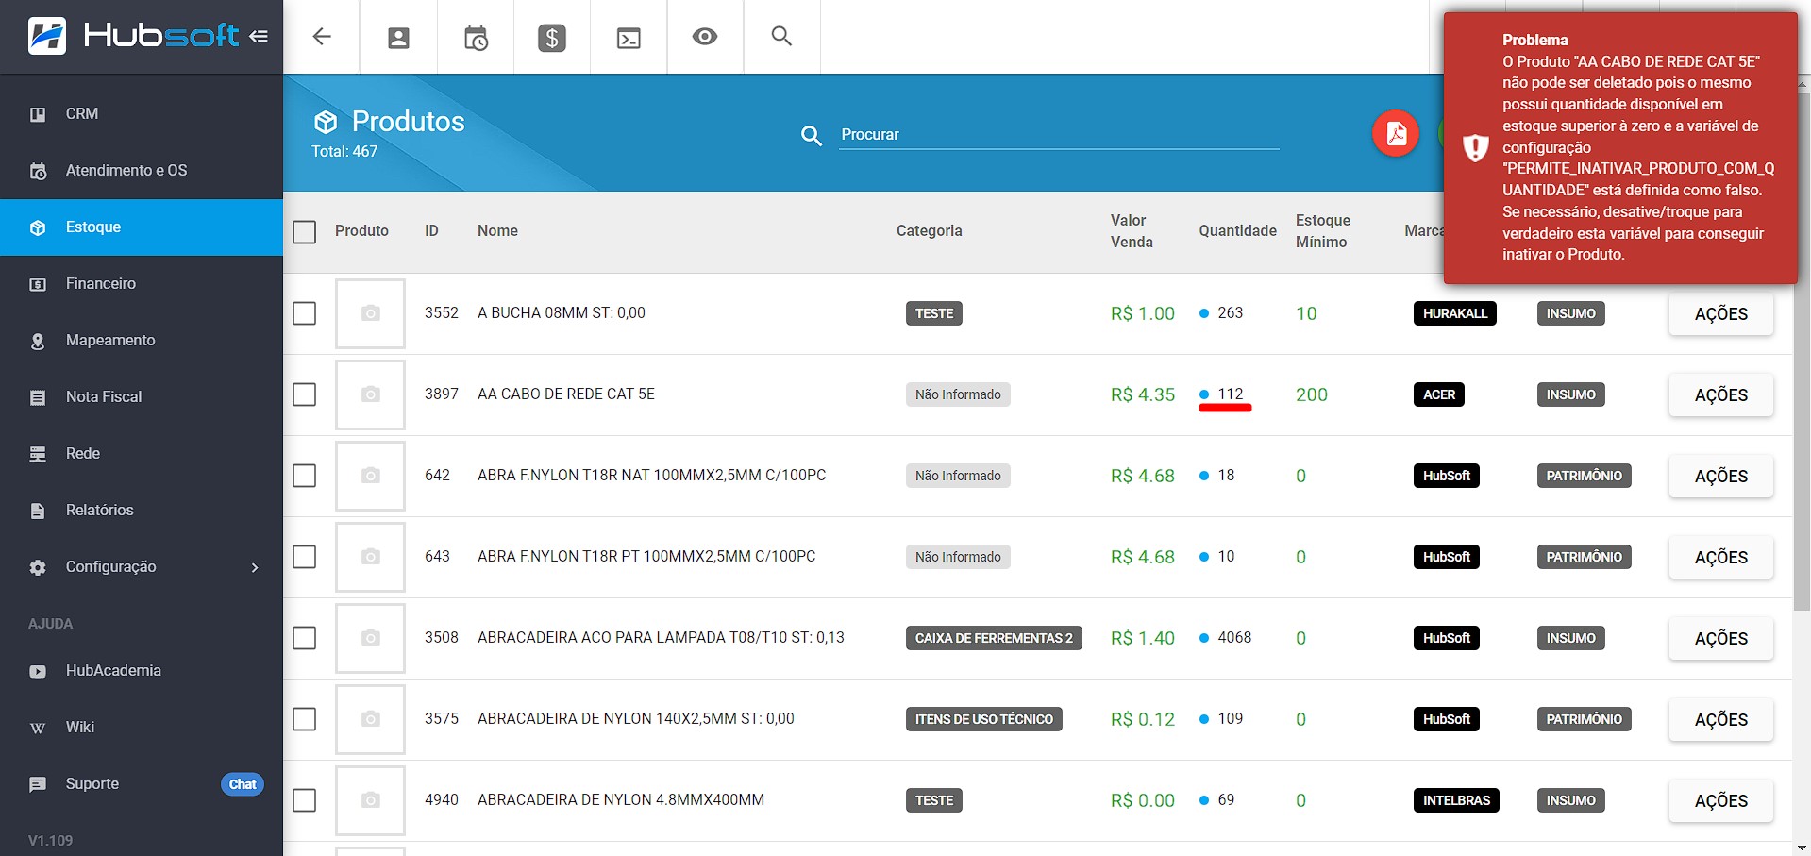Click the shield alert icon in Problema notification
1811x856 pixels.
[1475, 147]
